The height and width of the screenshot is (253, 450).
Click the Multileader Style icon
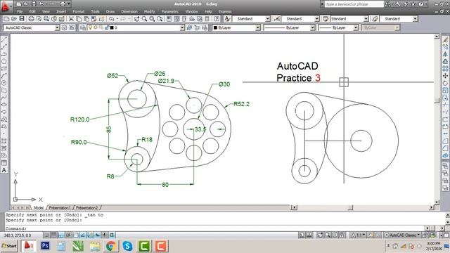pos(375,19)
